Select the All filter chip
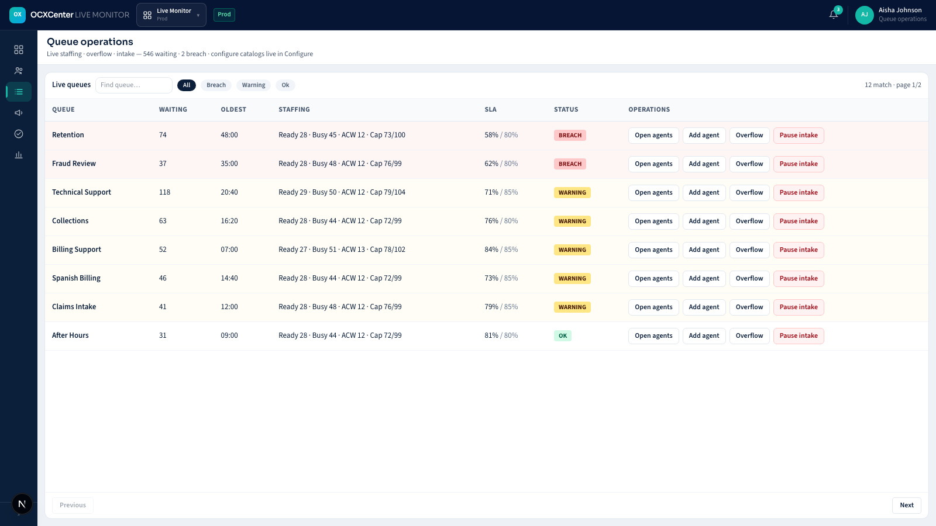936x526 pixels. tap(187, 85)
